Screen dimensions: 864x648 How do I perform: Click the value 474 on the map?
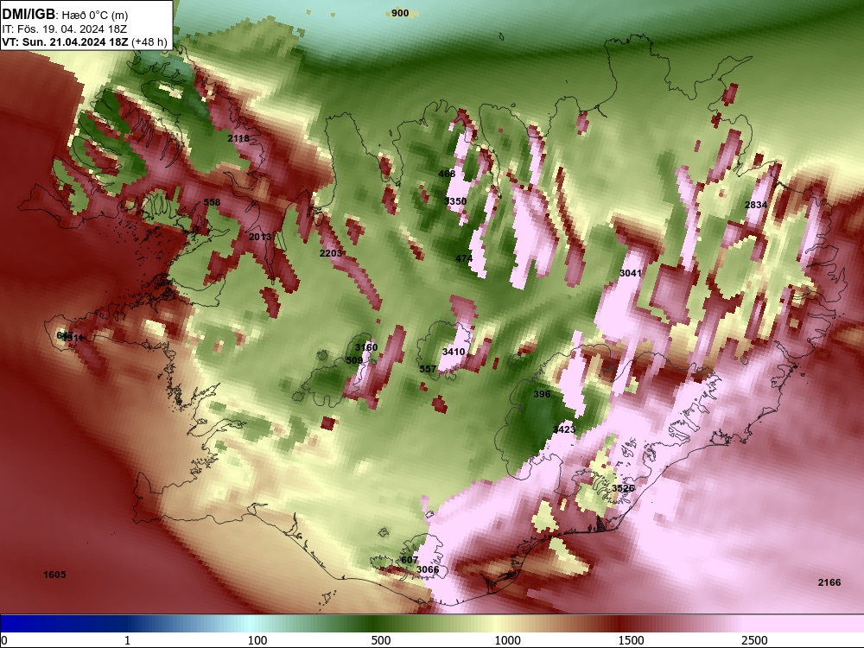pos(464,257)
